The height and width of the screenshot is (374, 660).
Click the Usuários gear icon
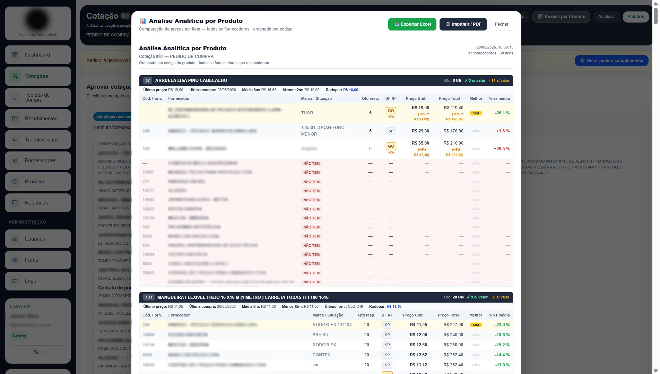(x=15, y=239)
